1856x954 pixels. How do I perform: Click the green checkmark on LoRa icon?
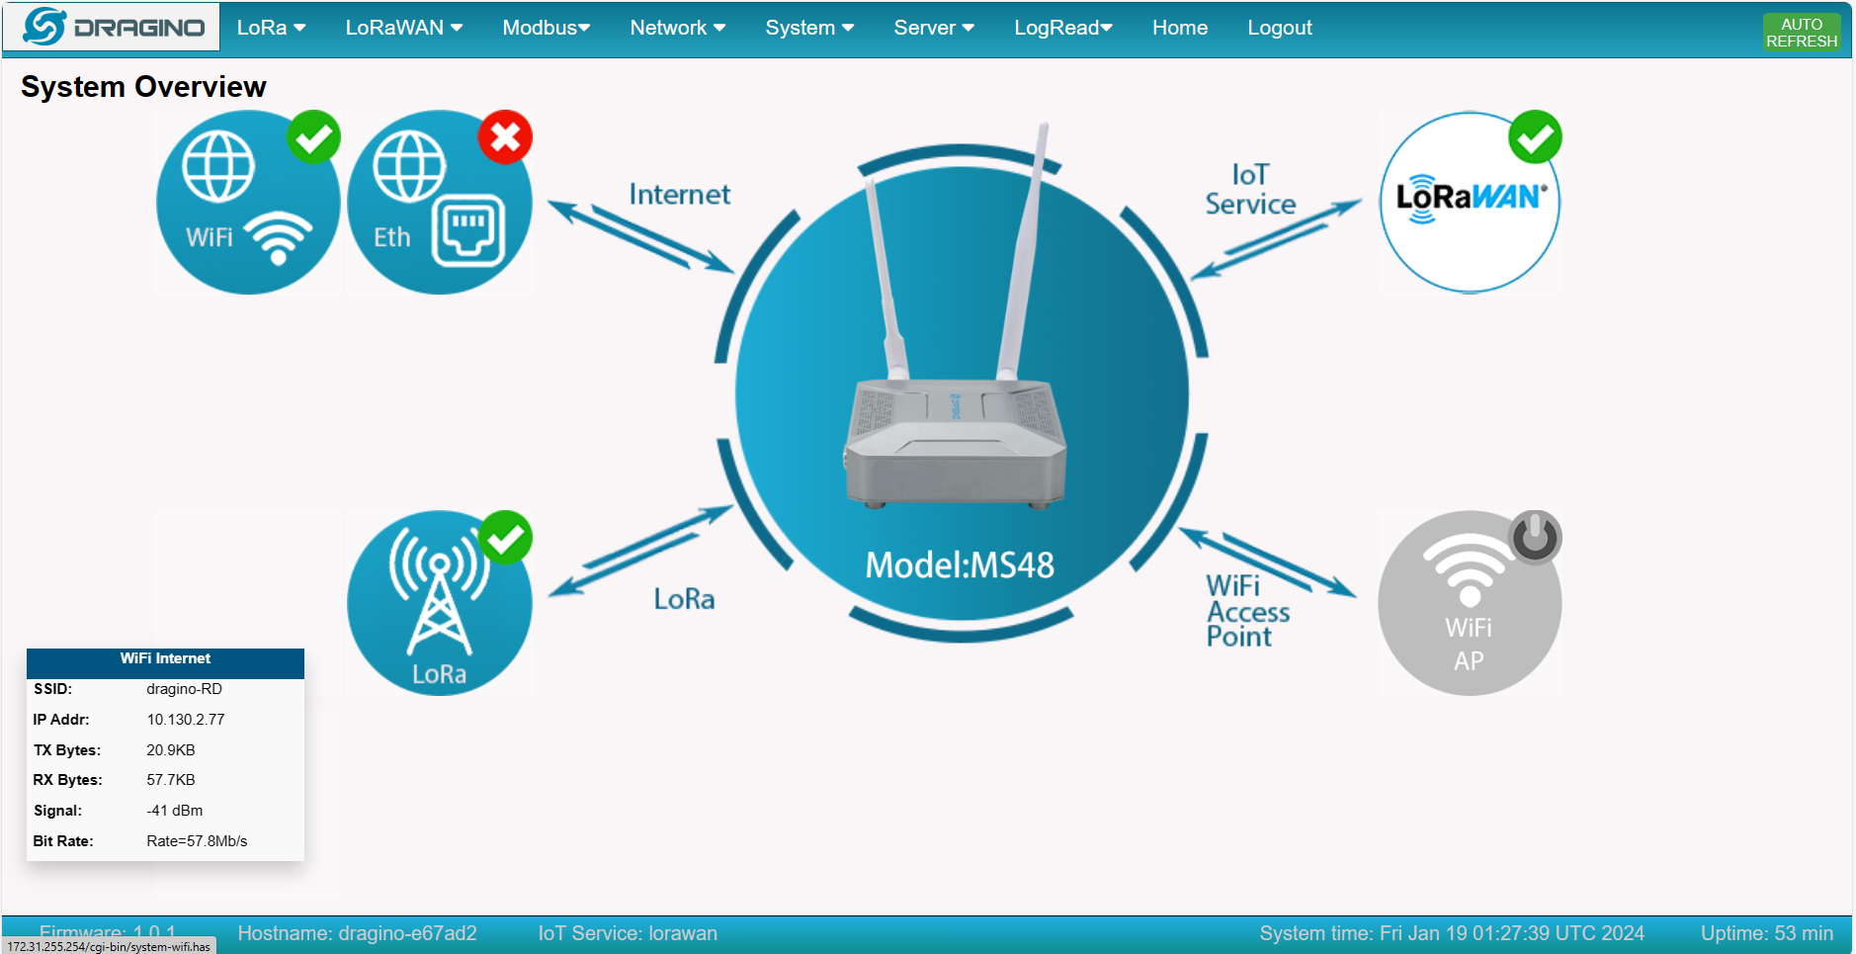pyautogui.click(x=505, y=538)
